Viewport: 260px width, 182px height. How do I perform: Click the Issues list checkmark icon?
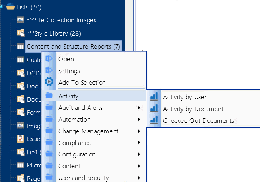(x=21, y=139)
